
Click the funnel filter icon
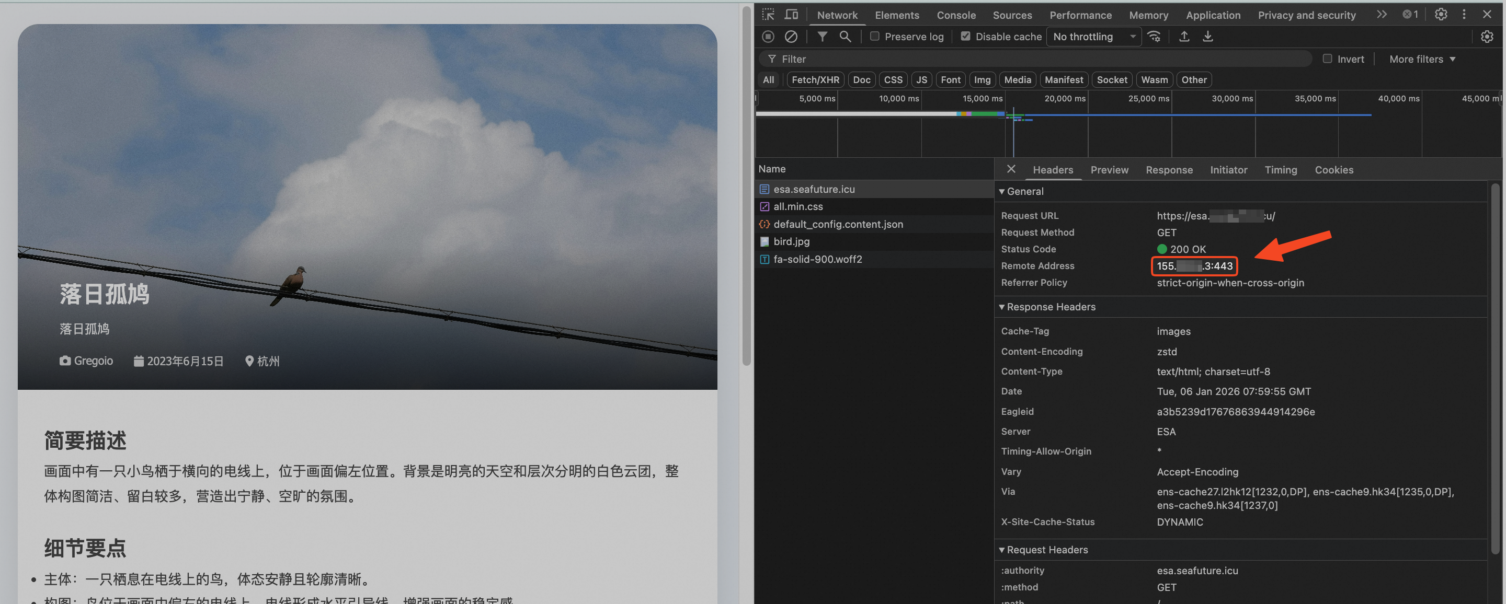(822, 37)
